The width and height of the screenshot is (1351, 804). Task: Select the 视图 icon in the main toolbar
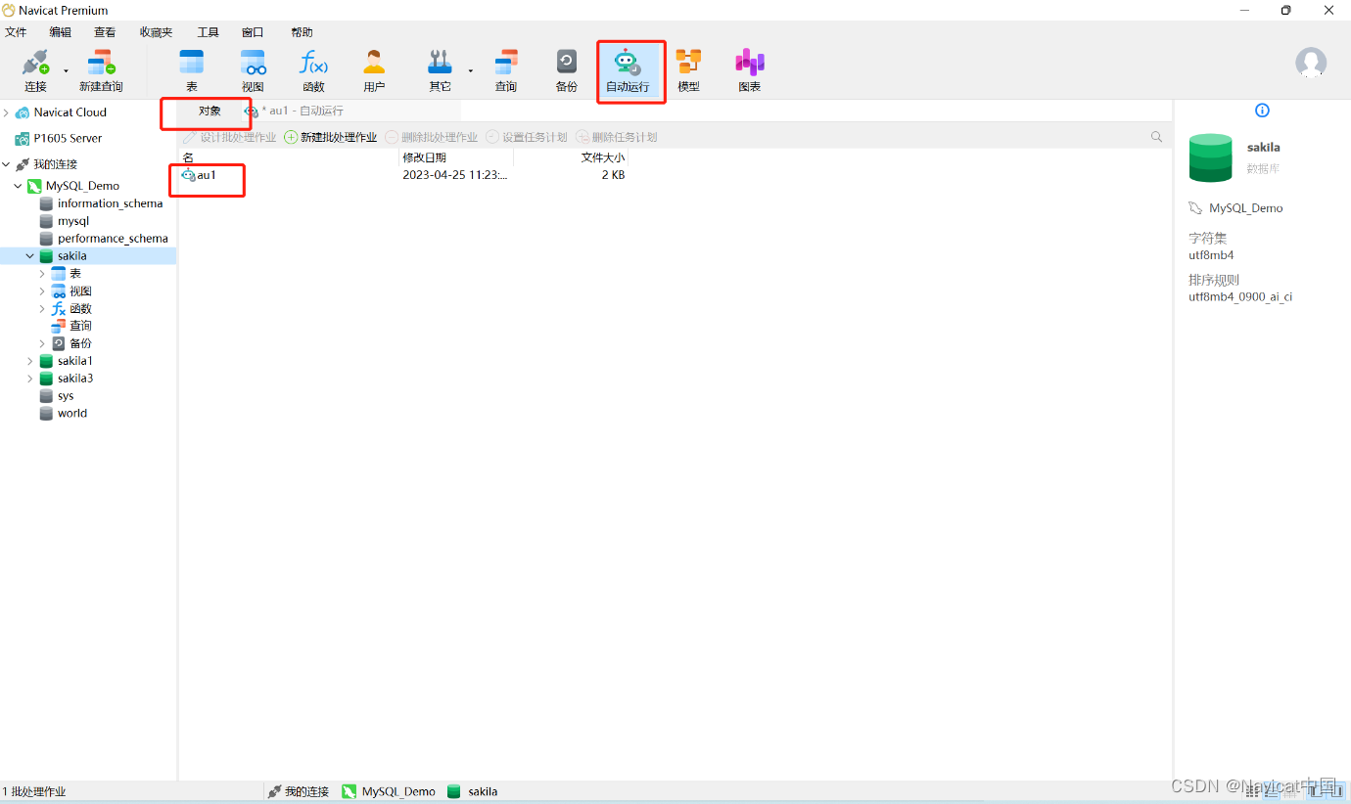253,71
